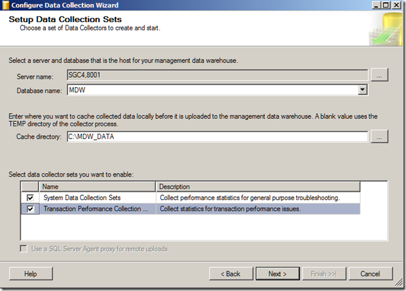Cancel the Configure Data Collection Wizard

click(371, 274)
